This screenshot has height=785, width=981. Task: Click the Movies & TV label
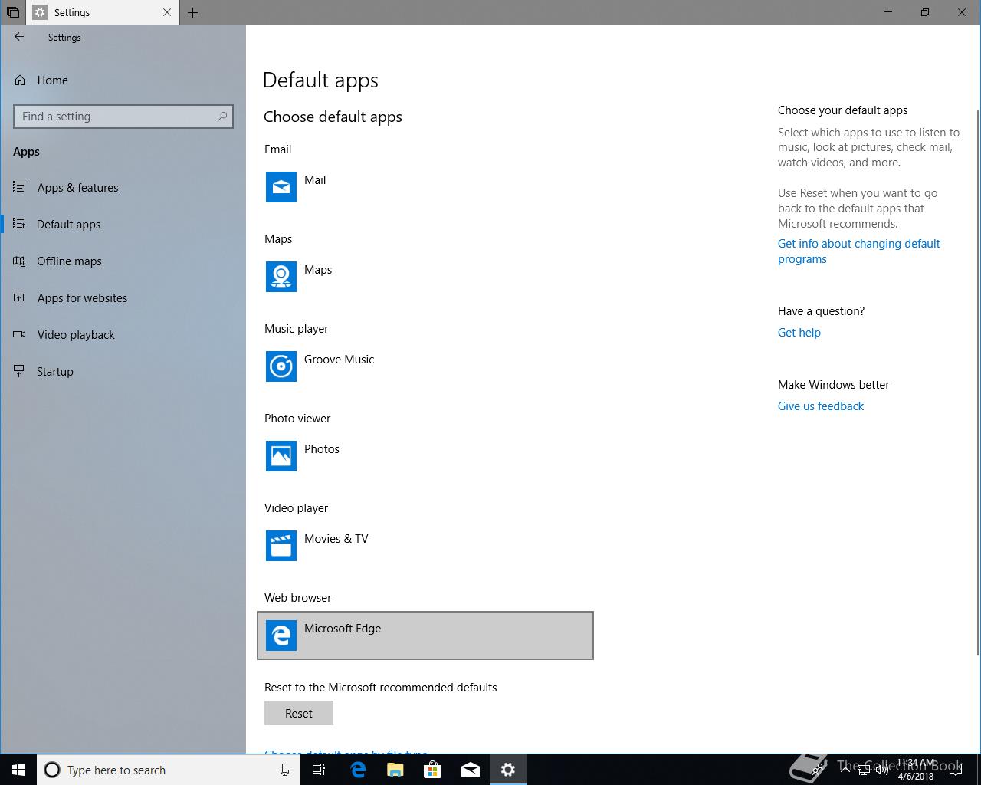pos(336,539)
